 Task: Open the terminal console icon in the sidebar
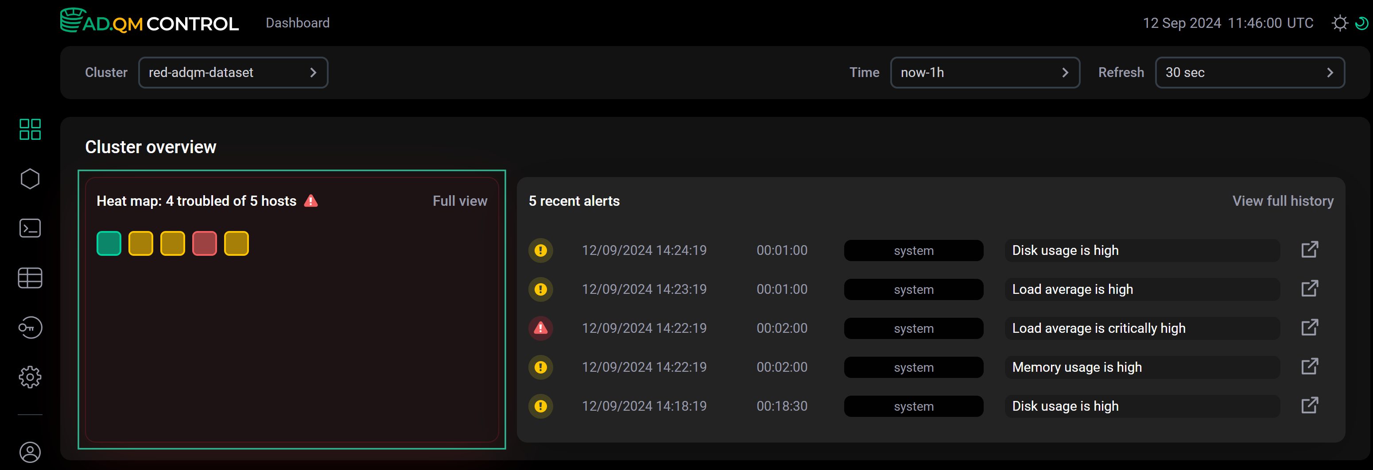click(30, 228)
